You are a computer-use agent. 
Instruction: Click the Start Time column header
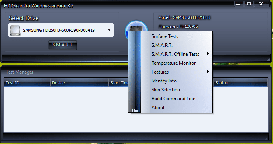[119, 83]
